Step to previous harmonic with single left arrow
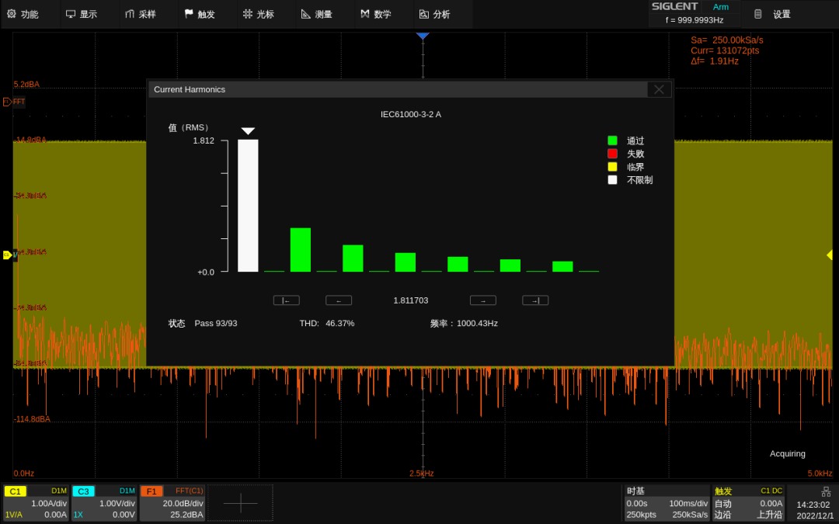 (x=339, y=300)
